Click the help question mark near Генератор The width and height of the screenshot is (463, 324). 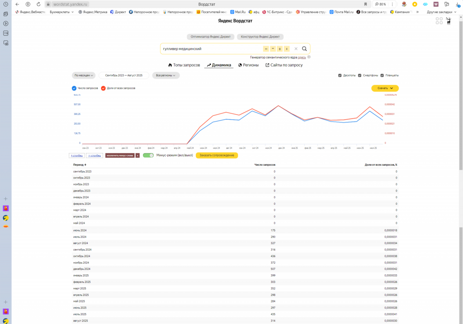(x=309, y=57)
